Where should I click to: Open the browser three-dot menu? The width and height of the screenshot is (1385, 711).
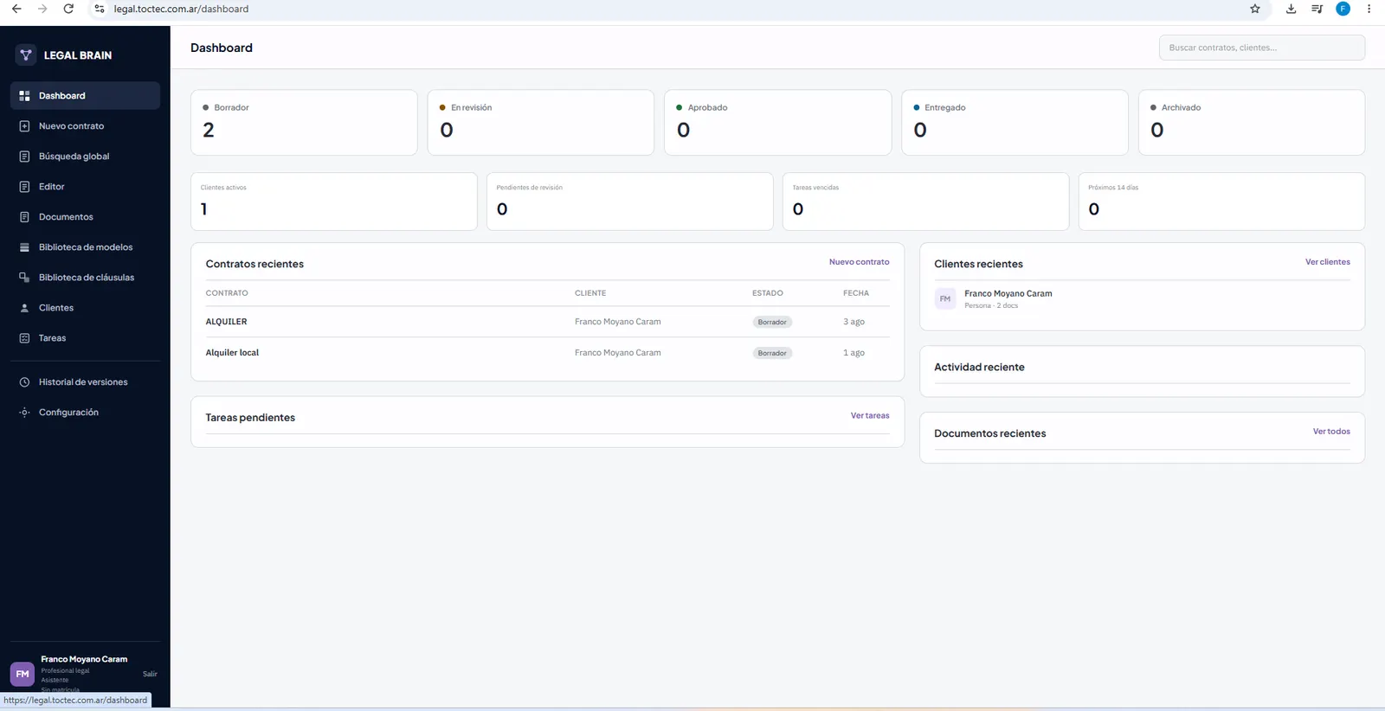tap(1369, 9)
